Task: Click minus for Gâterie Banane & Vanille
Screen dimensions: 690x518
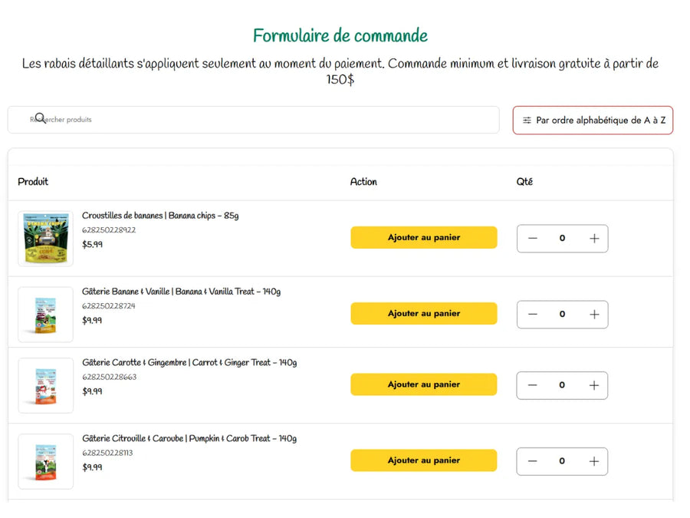Action: (533, 315)
